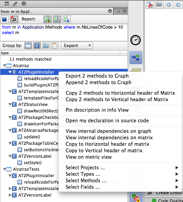Click the third Report table icon
This screenshot has width=183, height=202.
click(x=66, y=19)
